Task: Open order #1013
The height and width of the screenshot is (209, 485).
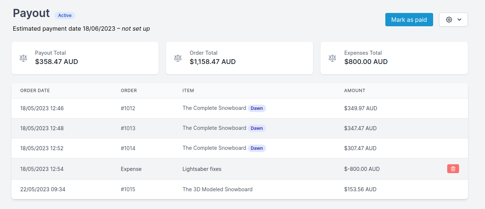Action: (128, 128)
